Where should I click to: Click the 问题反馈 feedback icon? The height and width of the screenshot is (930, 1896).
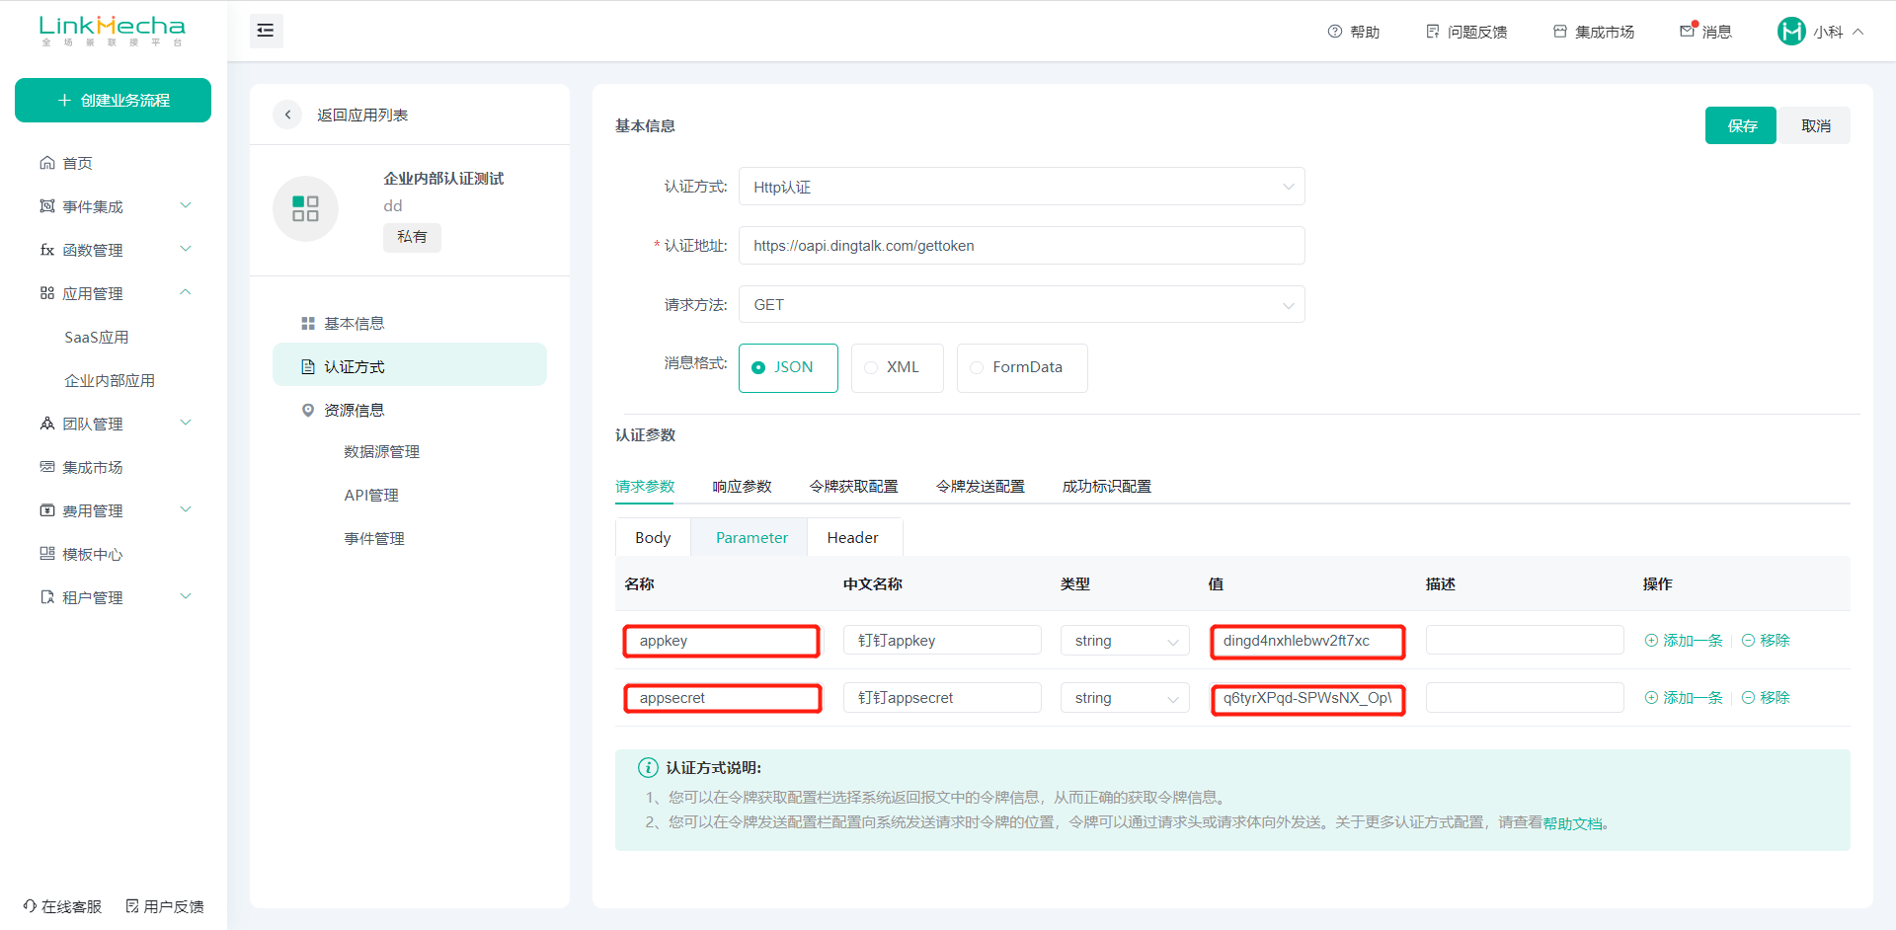point(1433,32)
